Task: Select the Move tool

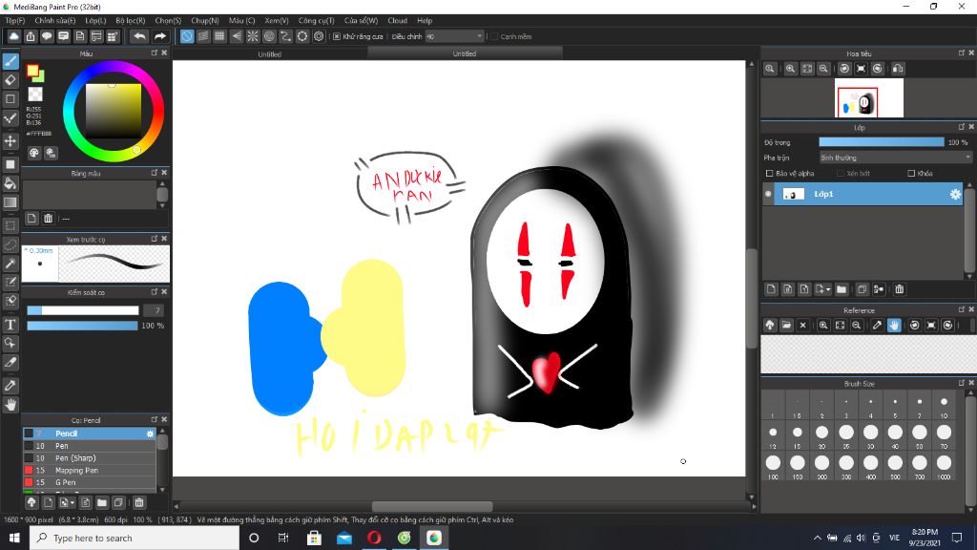Action: [x=10, y=141]
